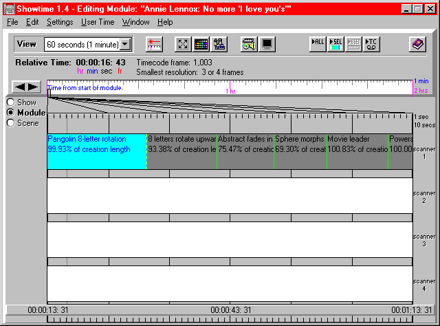440x326 pixels.
Task: Select the cut-off 'Powers' cue block
Action: click(x=400, y=151)
